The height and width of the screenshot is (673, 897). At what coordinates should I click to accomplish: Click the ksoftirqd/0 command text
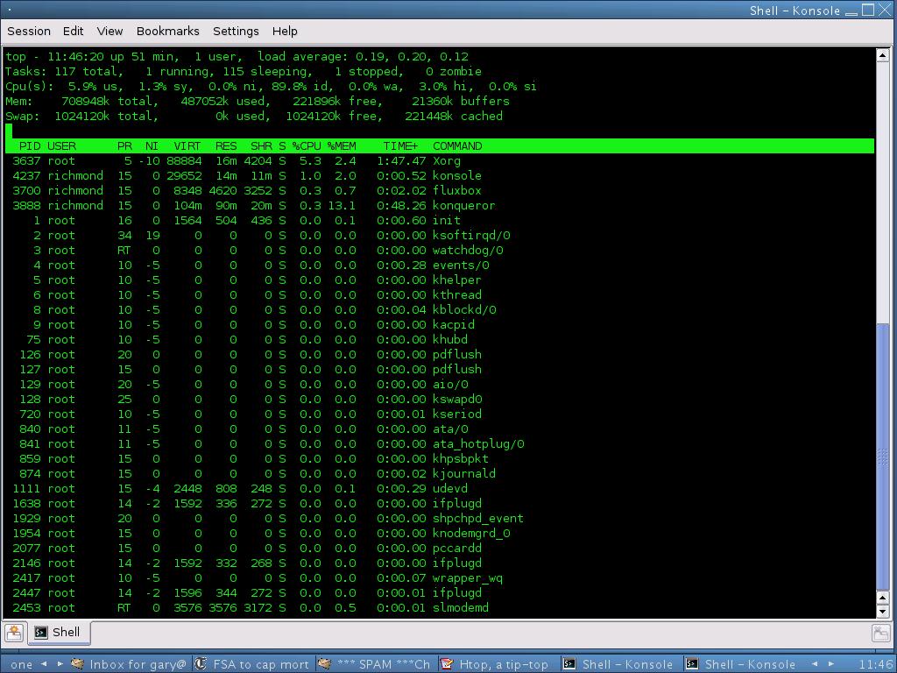point(470,235)
